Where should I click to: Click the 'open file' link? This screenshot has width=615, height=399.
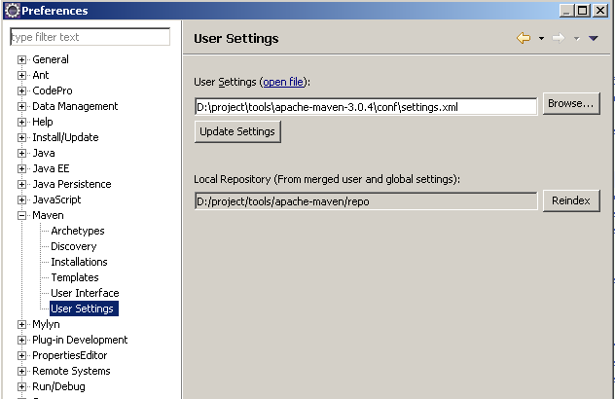click(x=283, y=82)
